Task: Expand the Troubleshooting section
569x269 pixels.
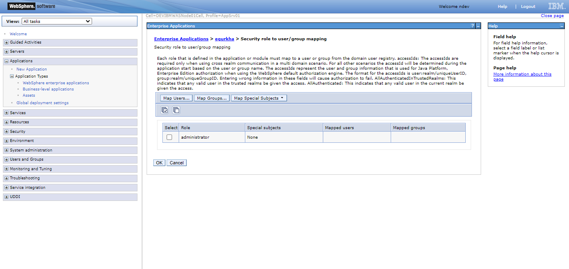Action: 6,178
